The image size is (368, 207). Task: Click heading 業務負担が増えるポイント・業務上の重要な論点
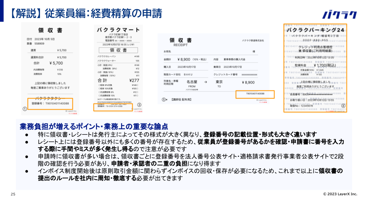pos(94,127)
